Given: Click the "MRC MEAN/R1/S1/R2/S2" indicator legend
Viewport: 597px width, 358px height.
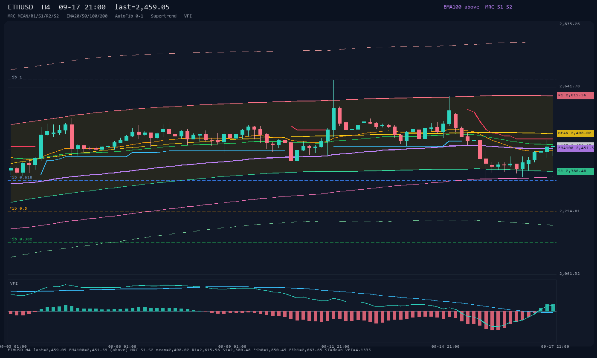Looking at the screenshot, I should [33, 16].
